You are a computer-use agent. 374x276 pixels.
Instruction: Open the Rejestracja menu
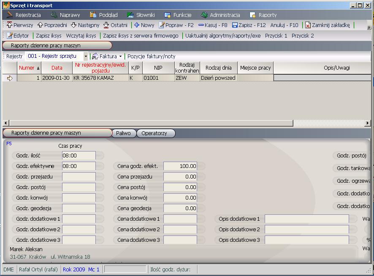click(x=23, y=15)
